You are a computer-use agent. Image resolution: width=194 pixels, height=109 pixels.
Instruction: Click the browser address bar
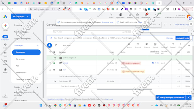tap(42, 9)
